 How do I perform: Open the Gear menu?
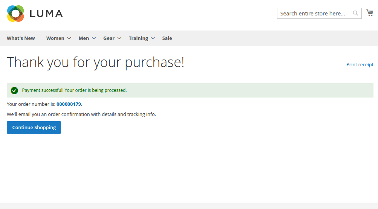[x=109, y=38]
